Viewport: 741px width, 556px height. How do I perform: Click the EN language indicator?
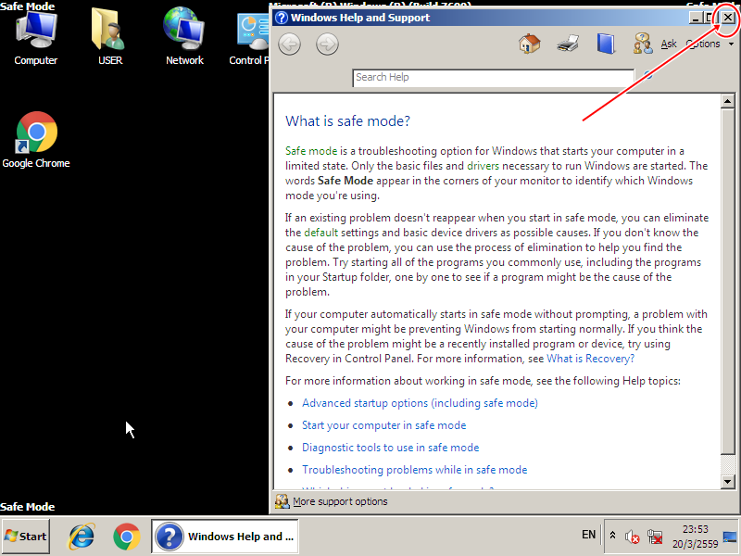click(x=588, y=535)
